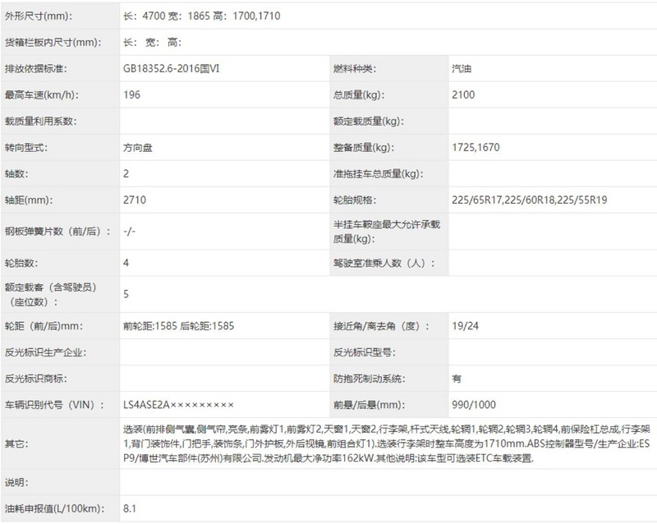
Task: Click the curb weight value 1725,1670
Action: [476, 148]
